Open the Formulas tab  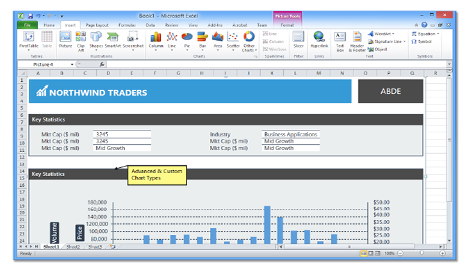tap(127, 25)
